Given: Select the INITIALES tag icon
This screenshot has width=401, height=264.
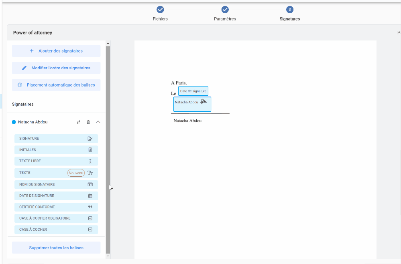Looking at the screenshot, I should 90,150.
